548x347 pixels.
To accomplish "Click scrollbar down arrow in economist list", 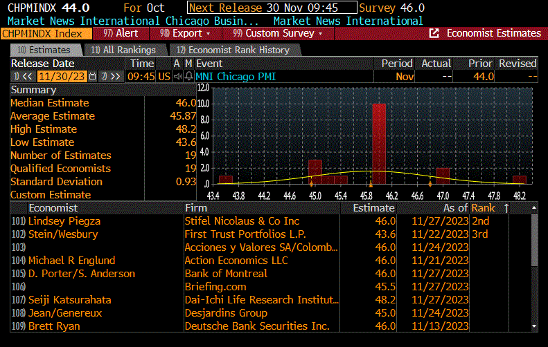I will 534,326.
